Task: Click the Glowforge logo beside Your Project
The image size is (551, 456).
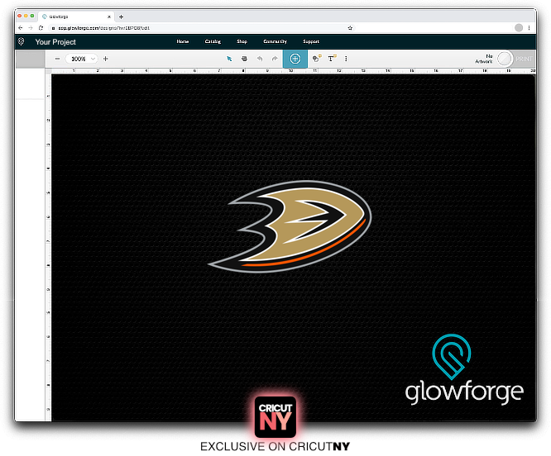Action: point(21,42)
